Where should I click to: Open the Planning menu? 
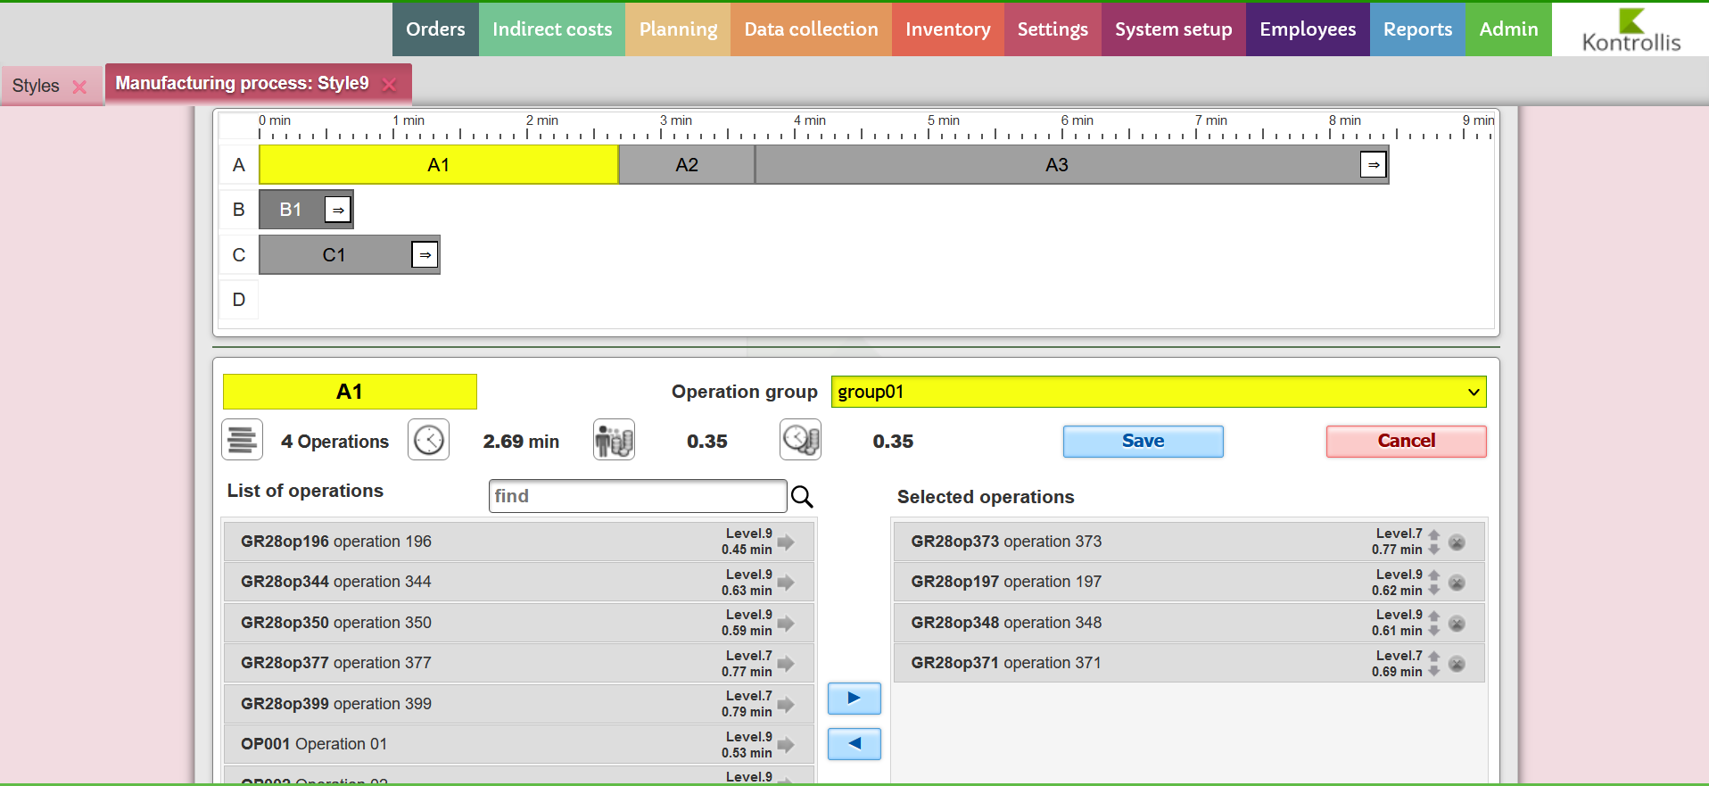click(x=678, y=29)
